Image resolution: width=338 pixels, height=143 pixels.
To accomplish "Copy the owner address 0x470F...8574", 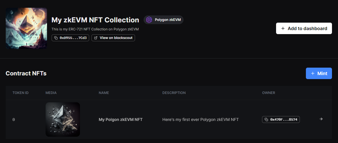I will (x=281, y=120).
